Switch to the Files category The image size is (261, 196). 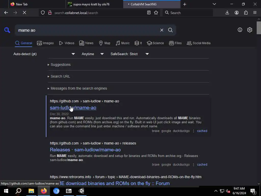tap(175, 43)
